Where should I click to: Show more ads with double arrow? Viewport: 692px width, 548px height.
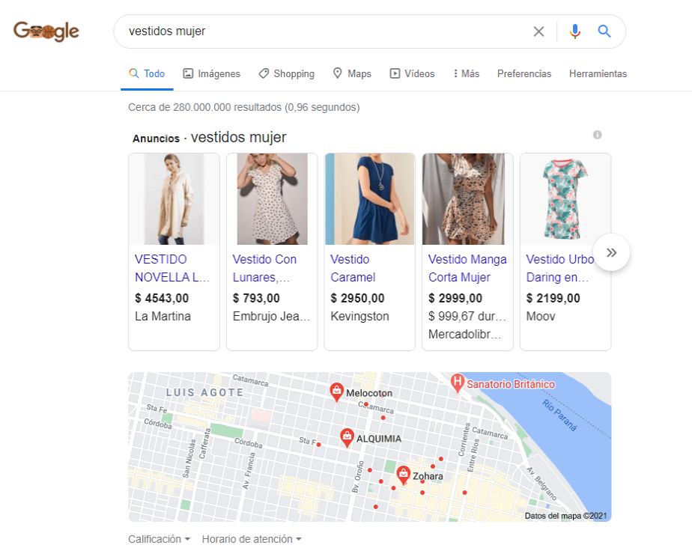(611, 252)
